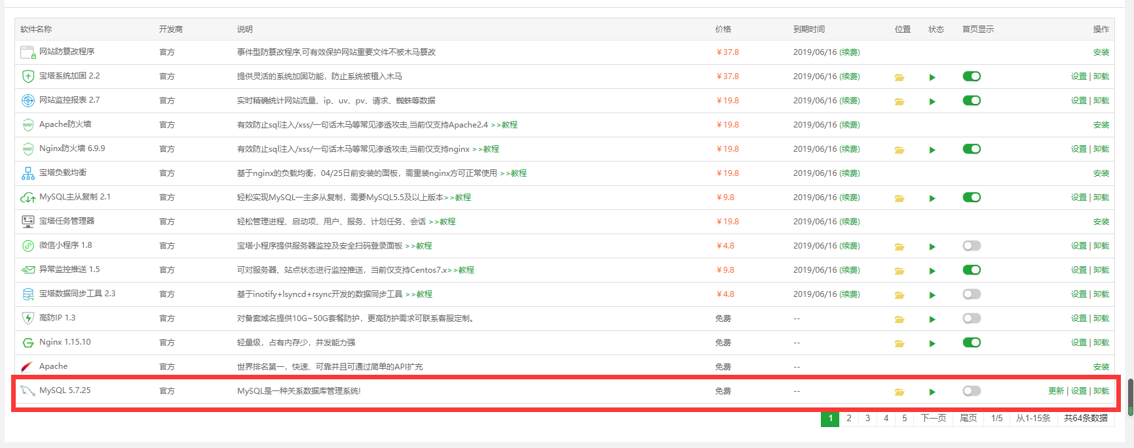Go to page 3 of software list
1134x448 pixels.
click(x=867, y=419)
